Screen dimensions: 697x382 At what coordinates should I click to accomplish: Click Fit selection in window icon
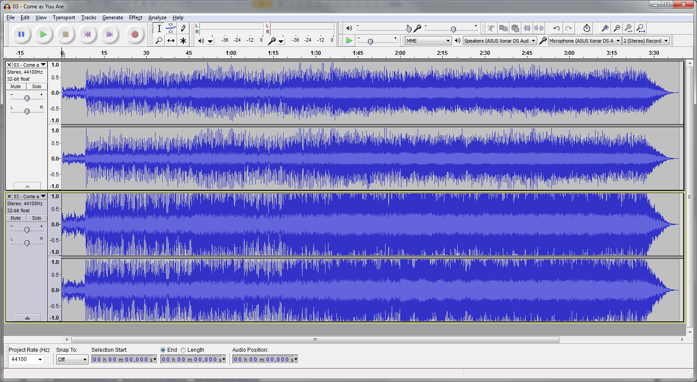click(628, 28)
